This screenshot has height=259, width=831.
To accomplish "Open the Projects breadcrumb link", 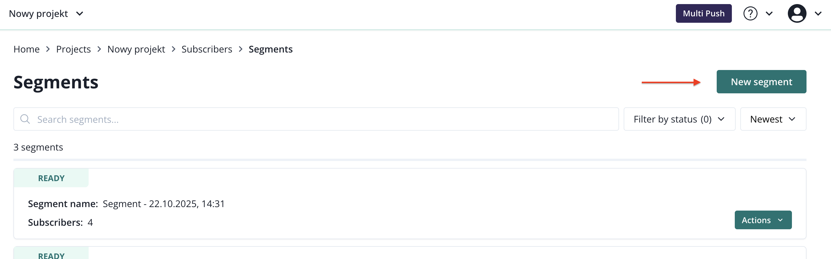I will (x=73, y=49).
